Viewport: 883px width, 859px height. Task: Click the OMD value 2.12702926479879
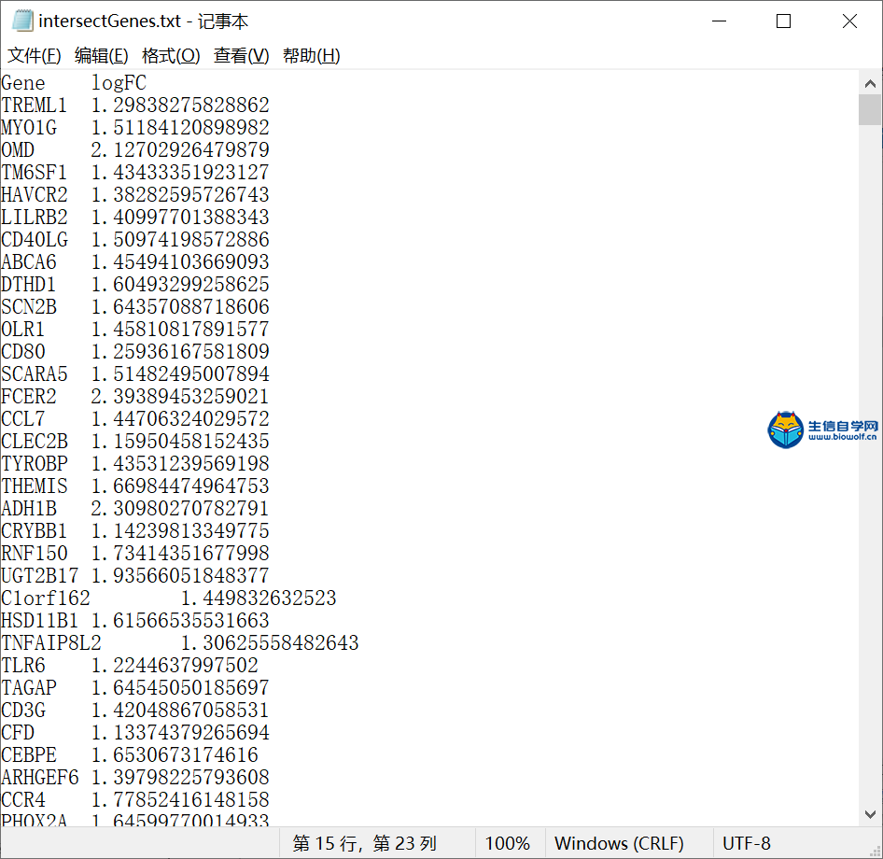coord(180,150)
